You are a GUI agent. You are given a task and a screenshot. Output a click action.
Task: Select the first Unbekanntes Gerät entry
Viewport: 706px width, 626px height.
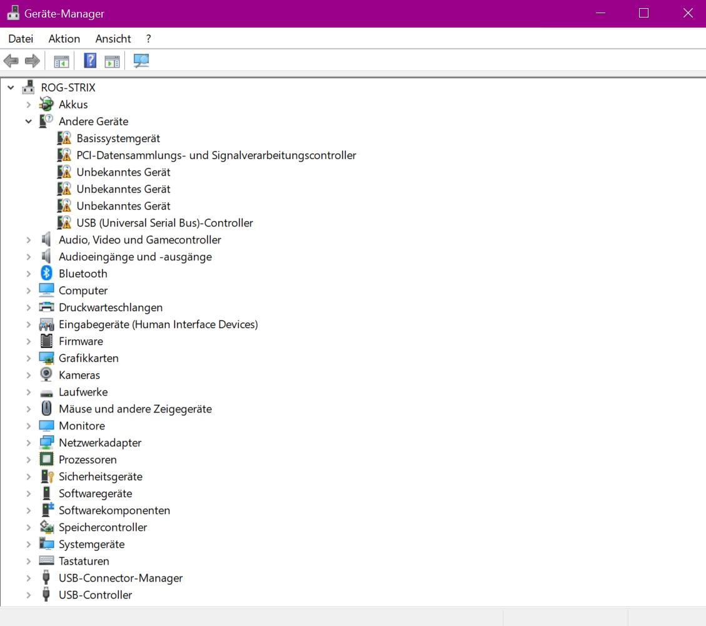coord(123,172)
